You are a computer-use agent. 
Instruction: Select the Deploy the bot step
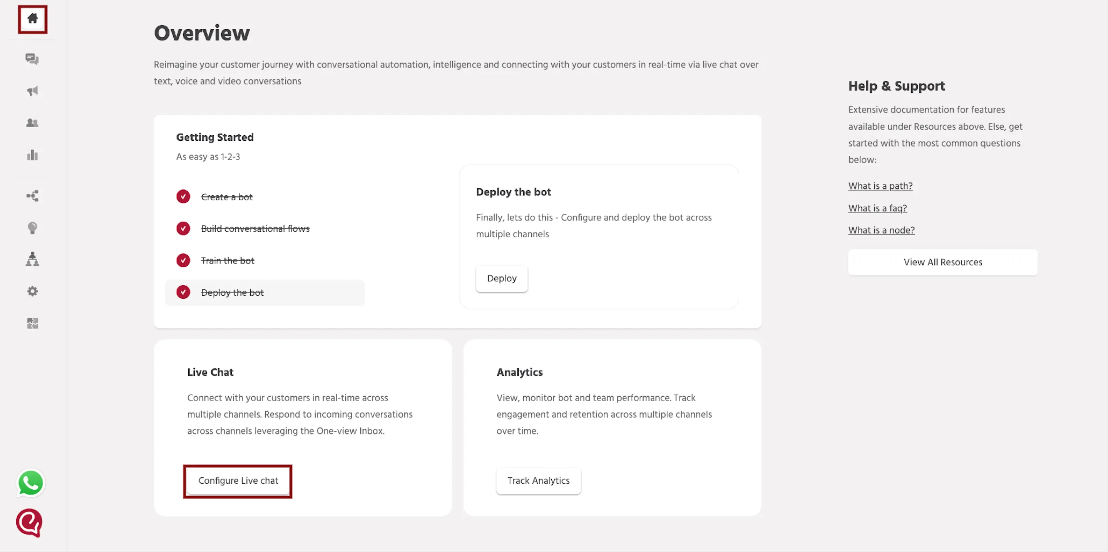coord(265,293)
